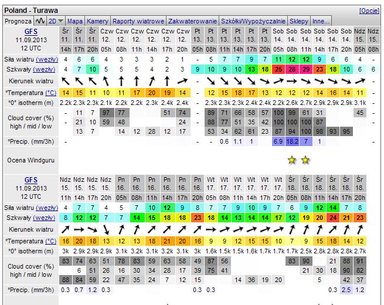This screenshot has width=384, height=305.
Task: Select isotherm cell showing 2.6k
Action: [x=292, y=103]
